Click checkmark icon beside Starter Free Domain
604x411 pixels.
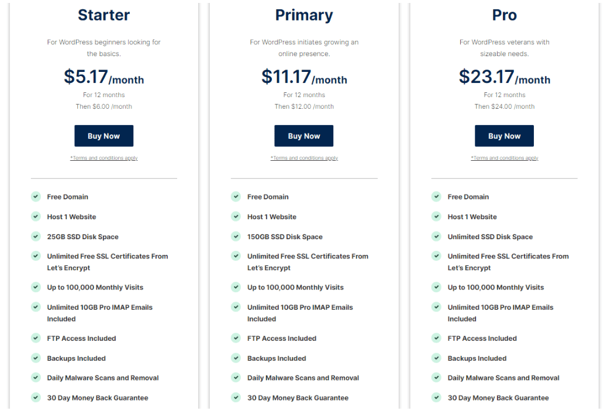[x=36, y=196]
